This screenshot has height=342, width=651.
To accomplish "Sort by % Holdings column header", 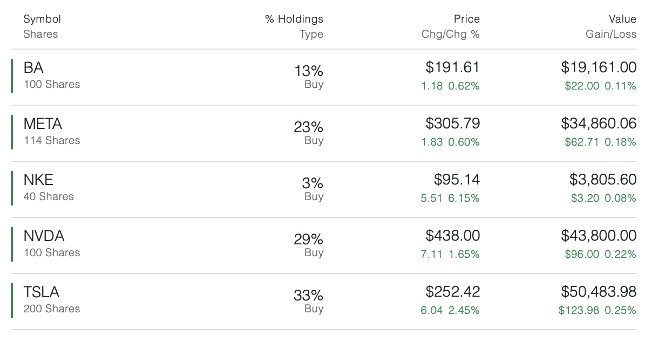I will tap(294, 19).
